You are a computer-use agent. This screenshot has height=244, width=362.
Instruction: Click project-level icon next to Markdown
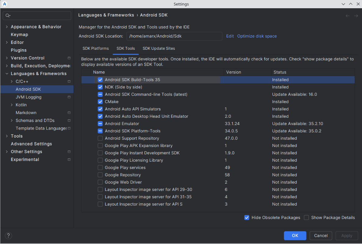pos(69,113)
